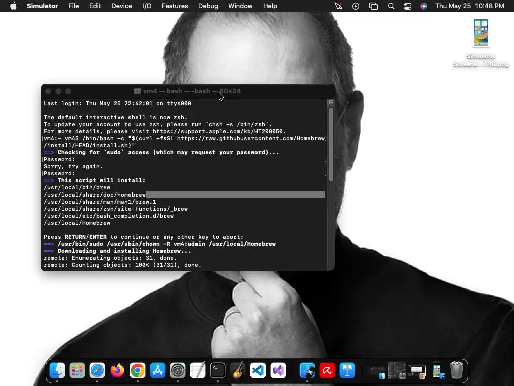Open the Edit menu
This screenshot has width=514, height=386.
click(x=95, y=6)
